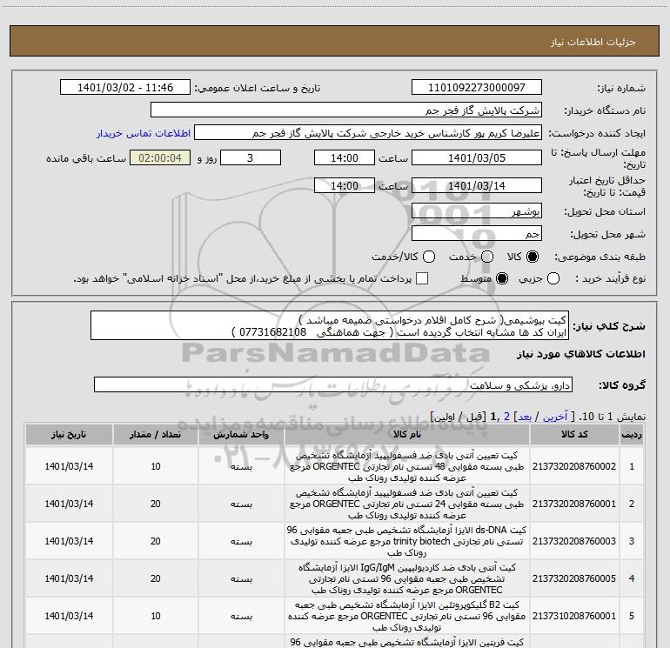Choose the جزیی purchase type radio
The height and width of the screenshot is (648, 670).
553,278
